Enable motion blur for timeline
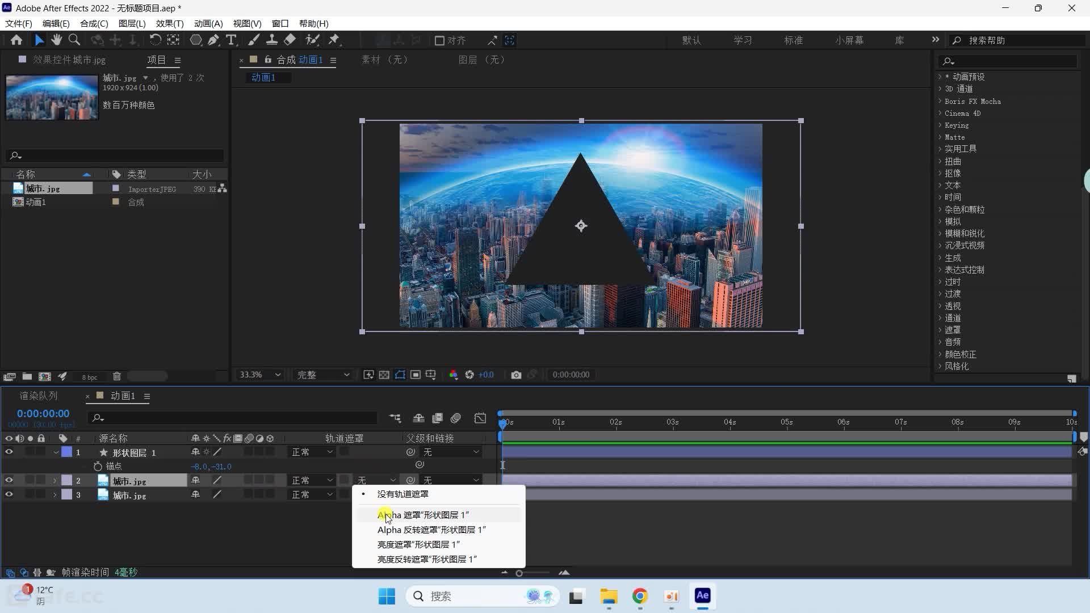 pos(456,418)
